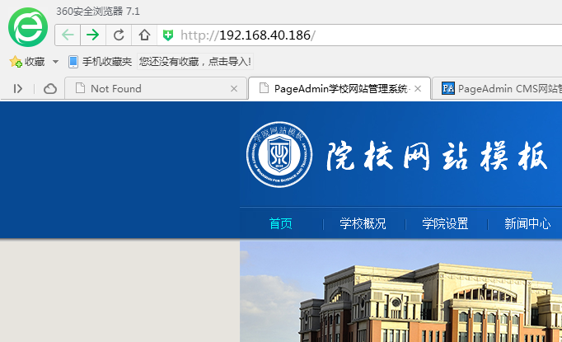This screenshot has width=562, height=342.
Task: Open the cloud tabs icon
Action: tap(49, 88)
